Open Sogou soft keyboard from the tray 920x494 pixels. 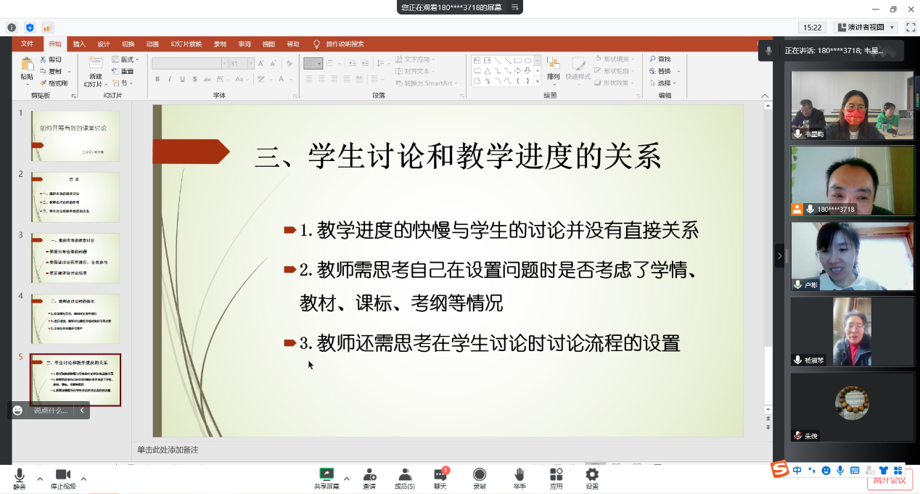tap(855, 471)
